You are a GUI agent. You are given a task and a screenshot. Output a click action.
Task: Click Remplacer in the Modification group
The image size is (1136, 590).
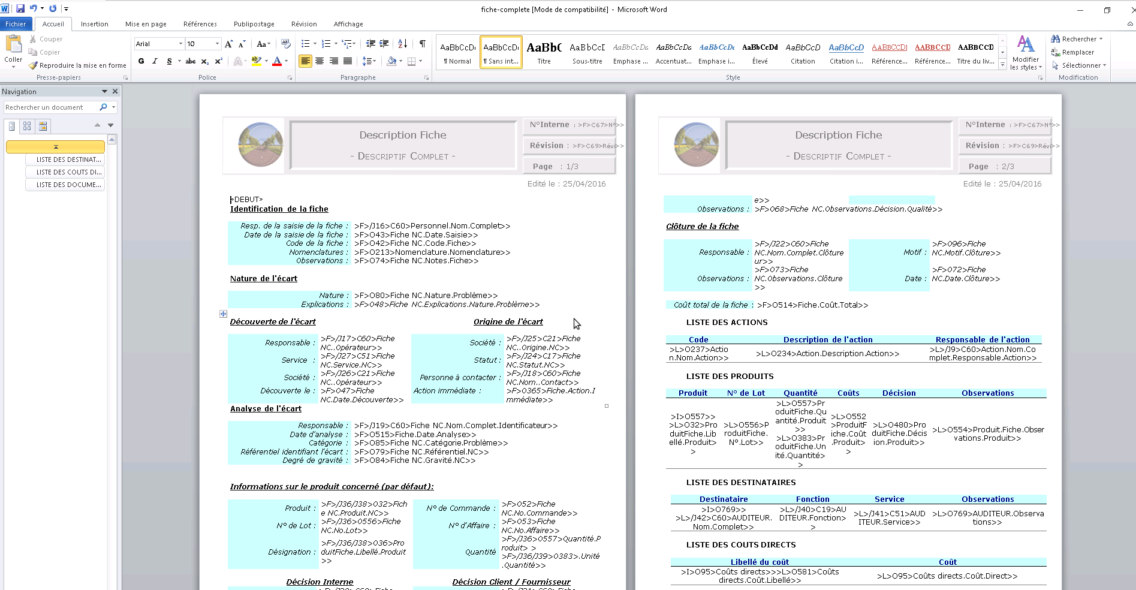click(x=1073, y=52)
